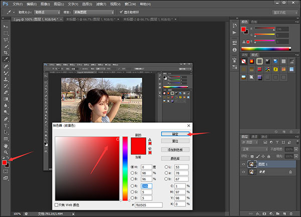Image resolution: width=301 pixels, height=217 pixels.
Task: Click the 添加到色板 button
Action: [175, 149]
